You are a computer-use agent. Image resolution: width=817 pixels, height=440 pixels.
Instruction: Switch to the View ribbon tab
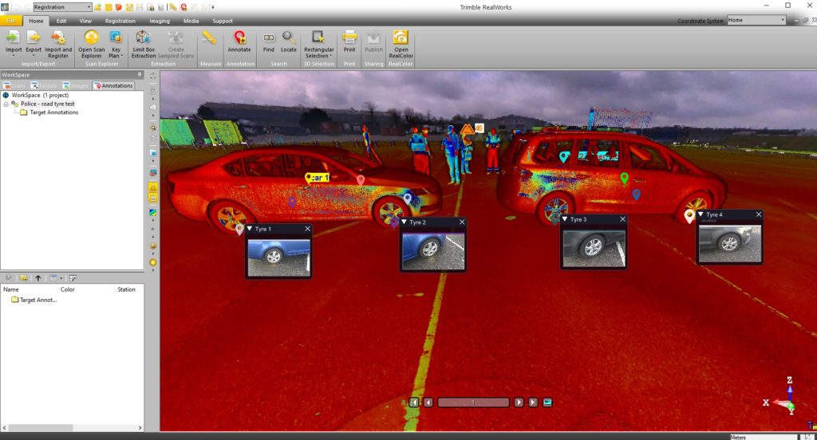click(85, 21)
